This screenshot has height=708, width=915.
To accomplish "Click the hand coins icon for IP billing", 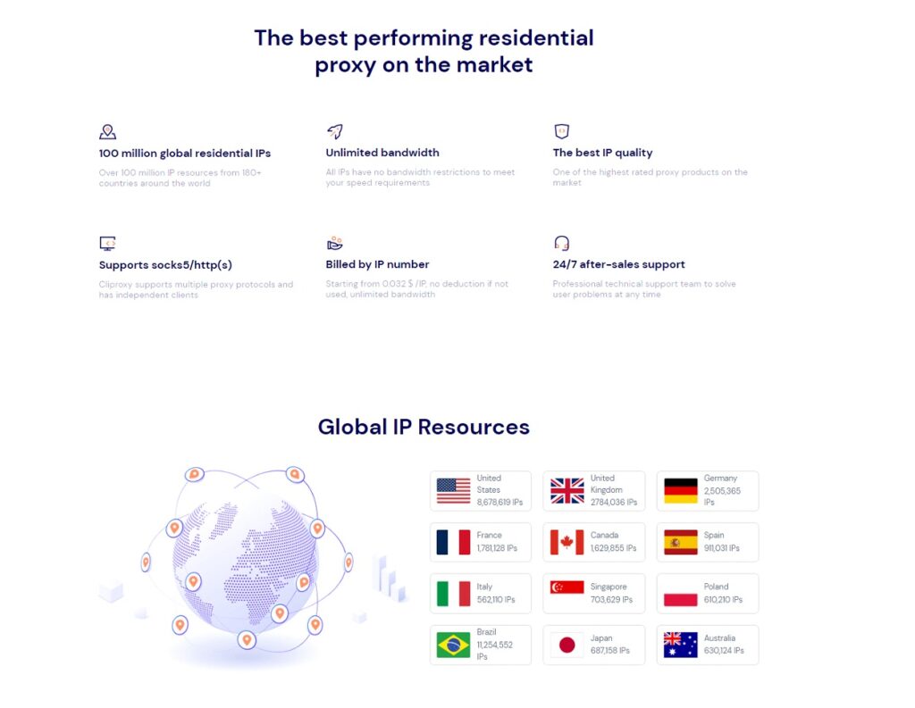I will pos(335,243).
